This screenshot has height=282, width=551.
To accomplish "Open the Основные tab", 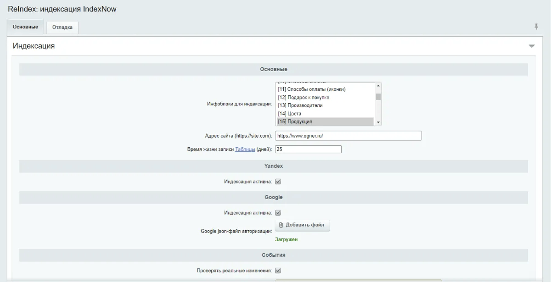I will 25,27.
